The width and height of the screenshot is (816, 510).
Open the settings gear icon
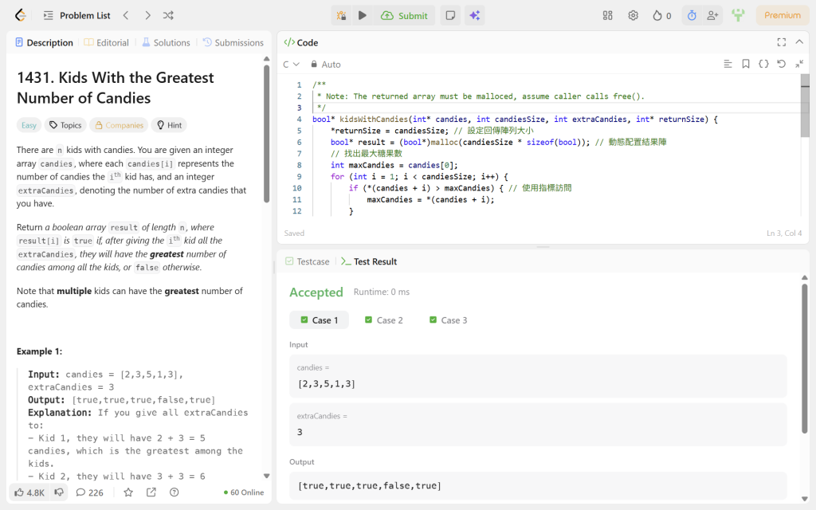(633, 15)
